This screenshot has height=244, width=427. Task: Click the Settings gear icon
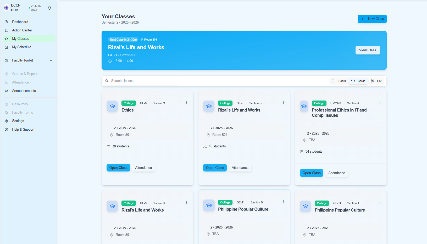6,121
